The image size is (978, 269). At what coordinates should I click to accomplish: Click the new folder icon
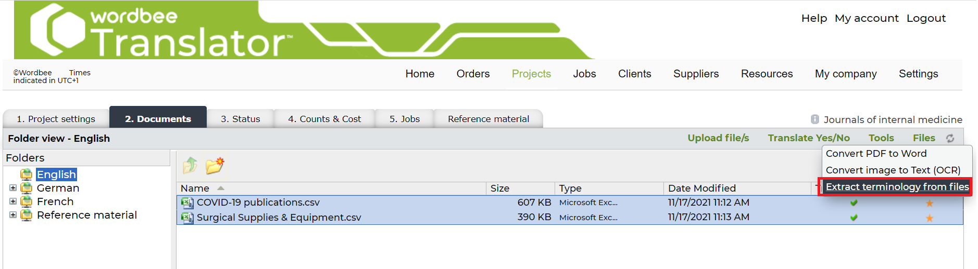click(x=215, y=166)
